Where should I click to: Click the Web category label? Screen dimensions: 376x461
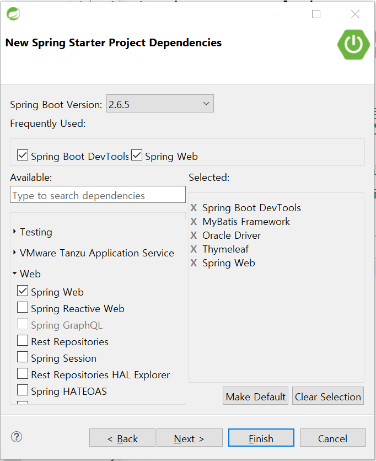point(30,274)
